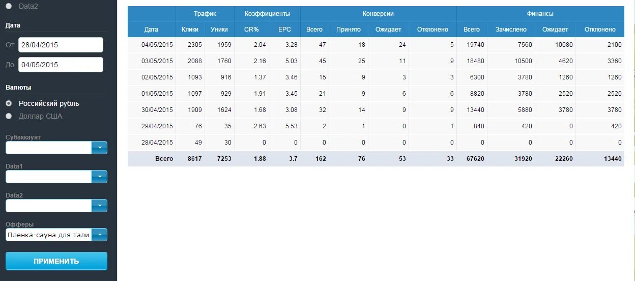Open the Data1 dropdown arrow
Screen dimensions: 635x281
click(x=99, y=177)
